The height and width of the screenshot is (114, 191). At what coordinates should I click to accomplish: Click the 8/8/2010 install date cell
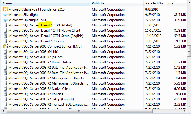(x=151, y=9)
